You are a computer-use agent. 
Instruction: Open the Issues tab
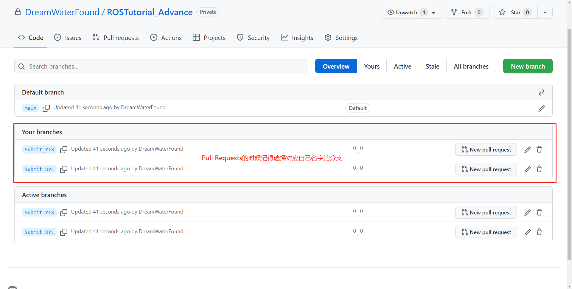68,38
